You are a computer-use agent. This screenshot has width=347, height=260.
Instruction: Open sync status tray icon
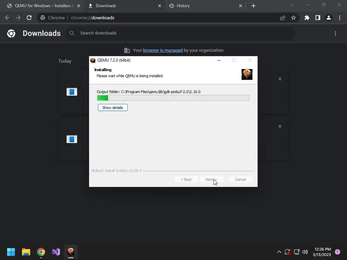[287, 252]
